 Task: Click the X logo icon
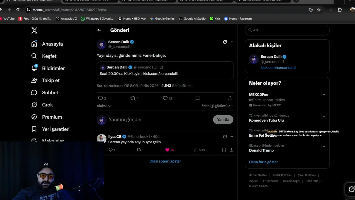point(34,31)
